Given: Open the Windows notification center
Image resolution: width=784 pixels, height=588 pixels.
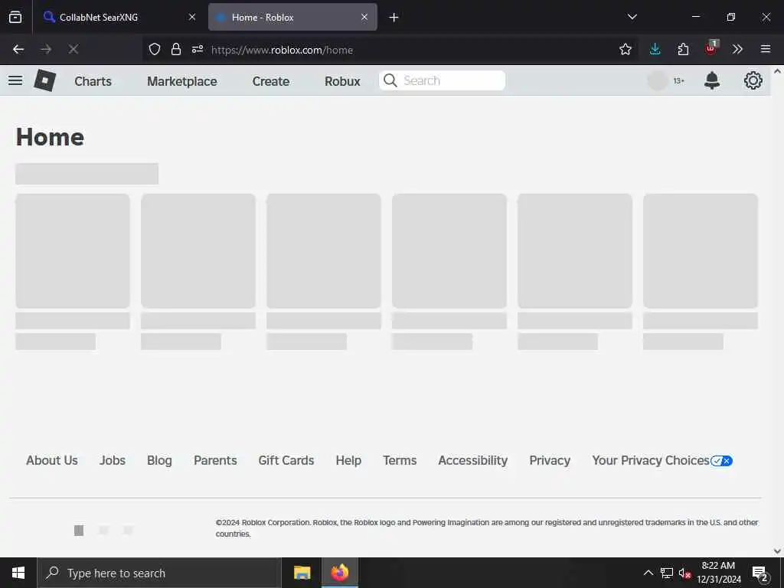Looking at the screenshot, I should point(760,573).
